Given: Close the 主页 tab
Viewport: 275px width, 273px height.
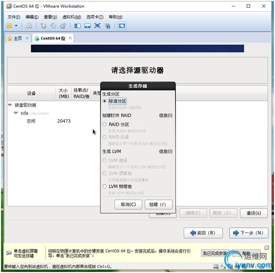Looking at the screenshot, I should [x=27, y=38].
